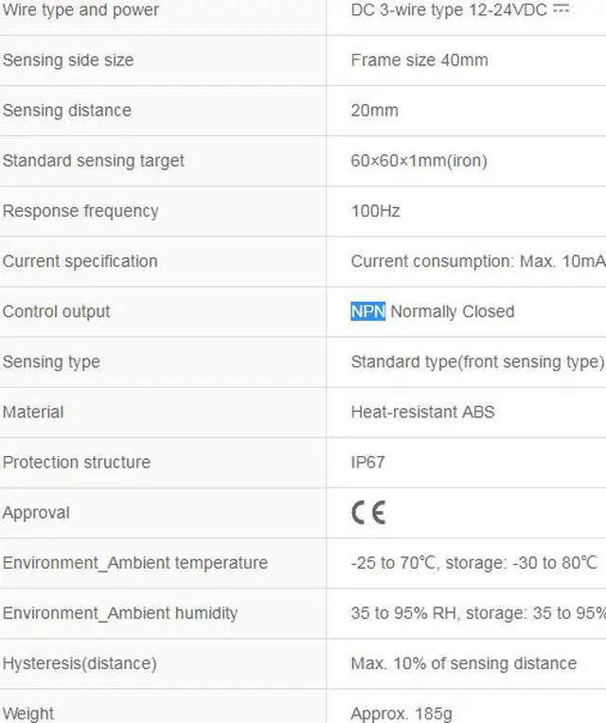
Task: Select the IP67 protection value
Action: [367, 463]
